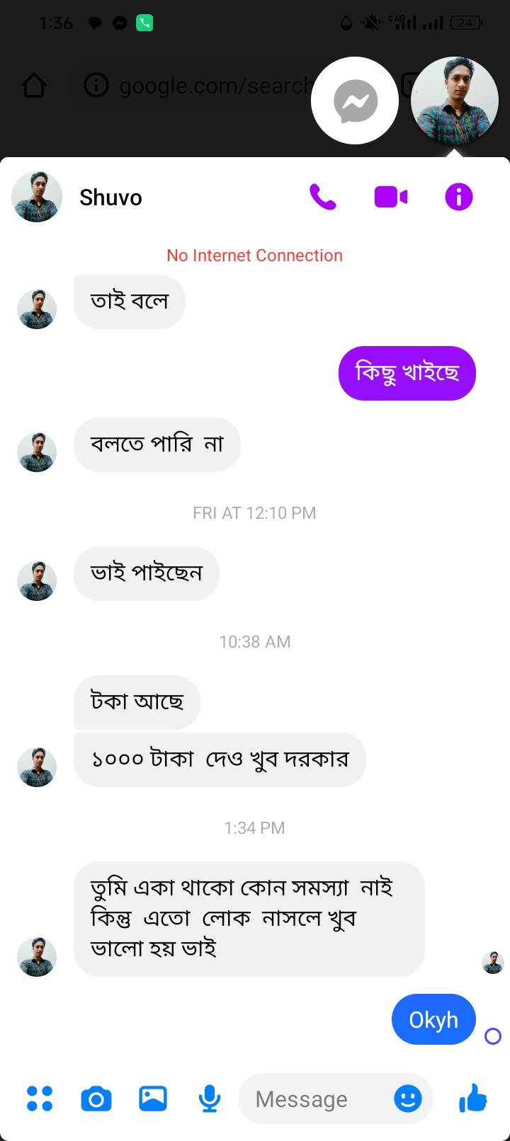
Task: Open conversation info for Shuvo
Action: point(458,197)
